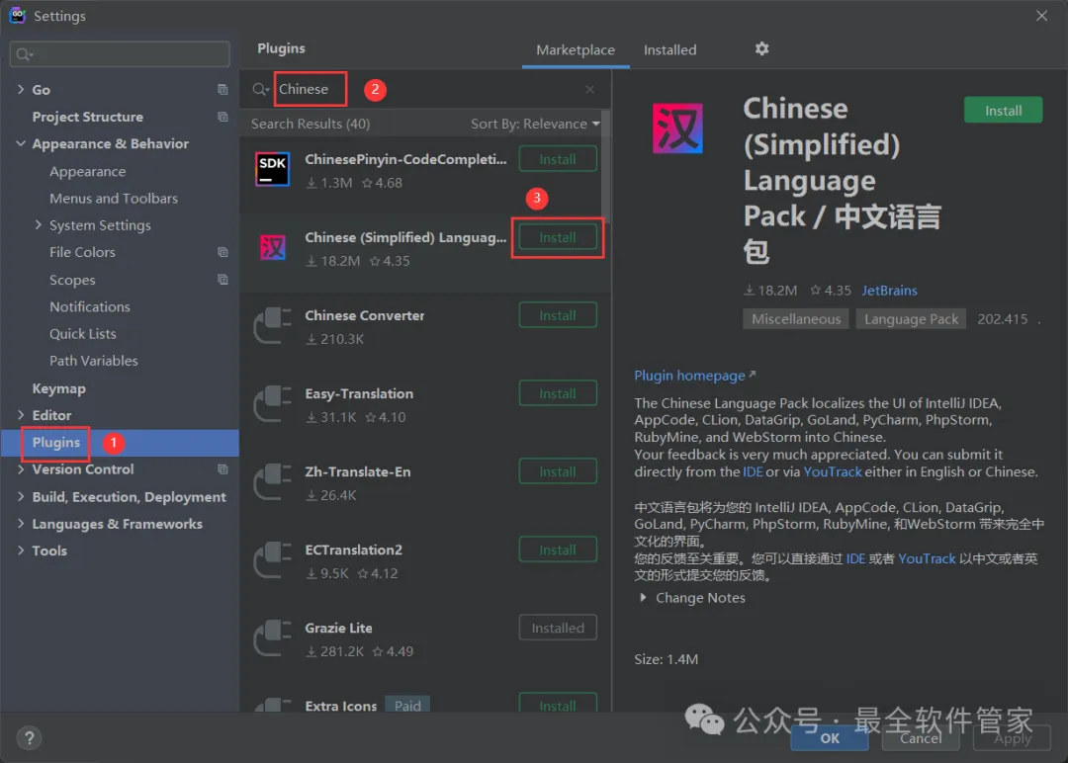Open Menus and Toolbars settings
Viewport: 1068px width, 763px height.
(x=114, y=198)
